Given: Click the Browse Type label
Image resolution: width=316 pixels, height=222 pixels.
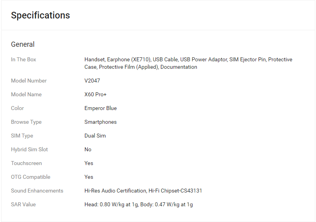Looking at the screenshot, I should (26, 122).
